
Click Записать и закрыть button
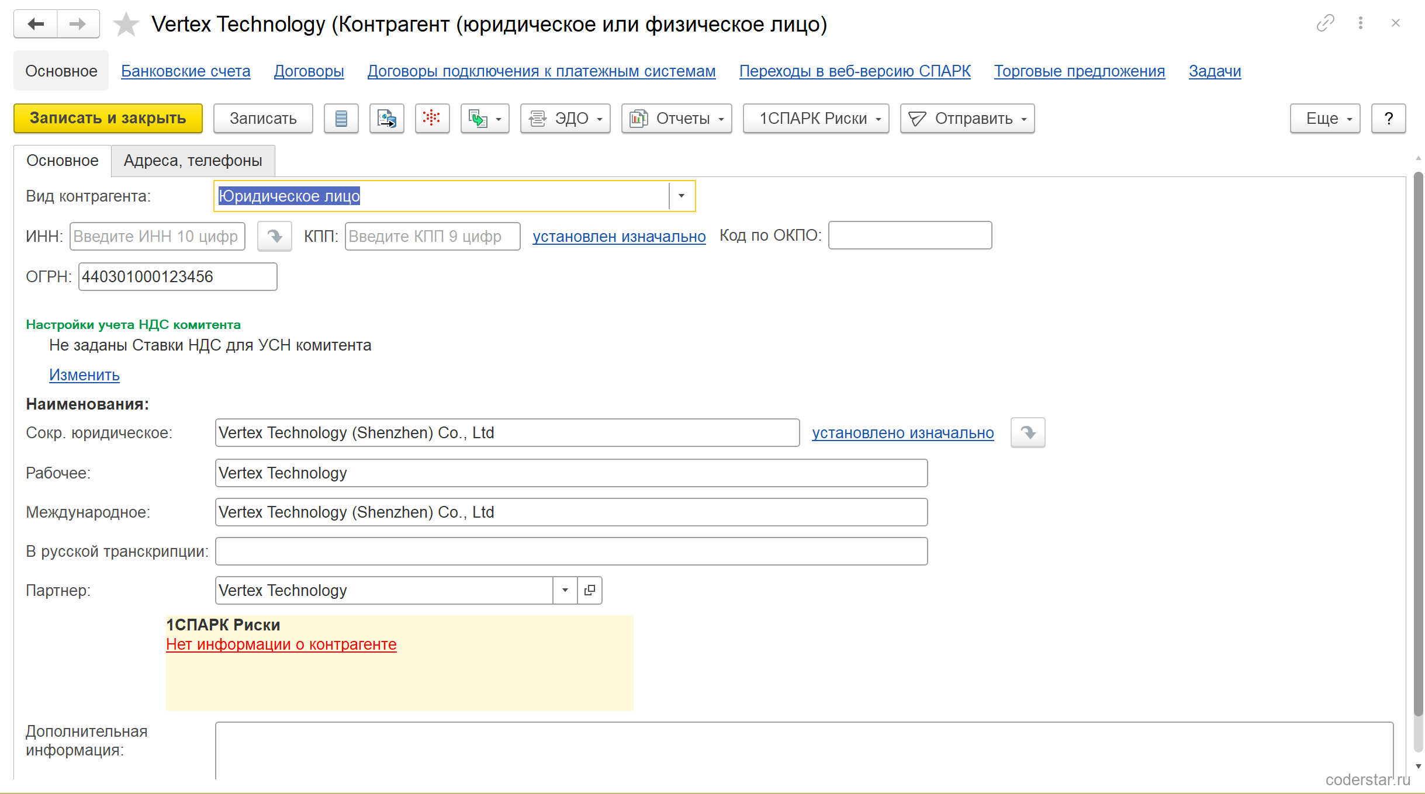click(x=108, y=119)
